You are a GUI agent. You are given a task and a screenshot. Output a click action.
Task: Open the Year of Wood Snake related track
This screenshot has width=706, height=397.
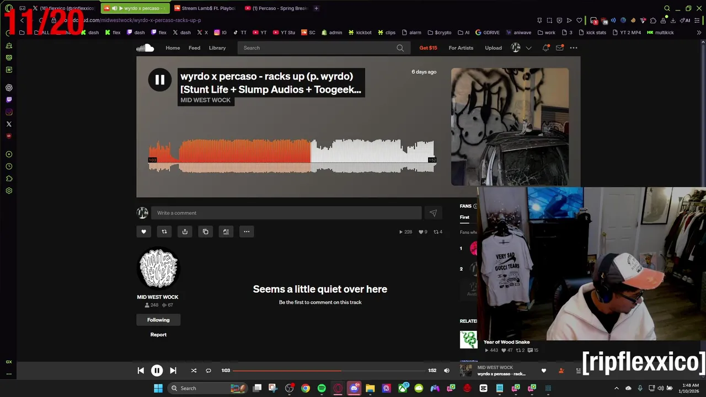506,342
